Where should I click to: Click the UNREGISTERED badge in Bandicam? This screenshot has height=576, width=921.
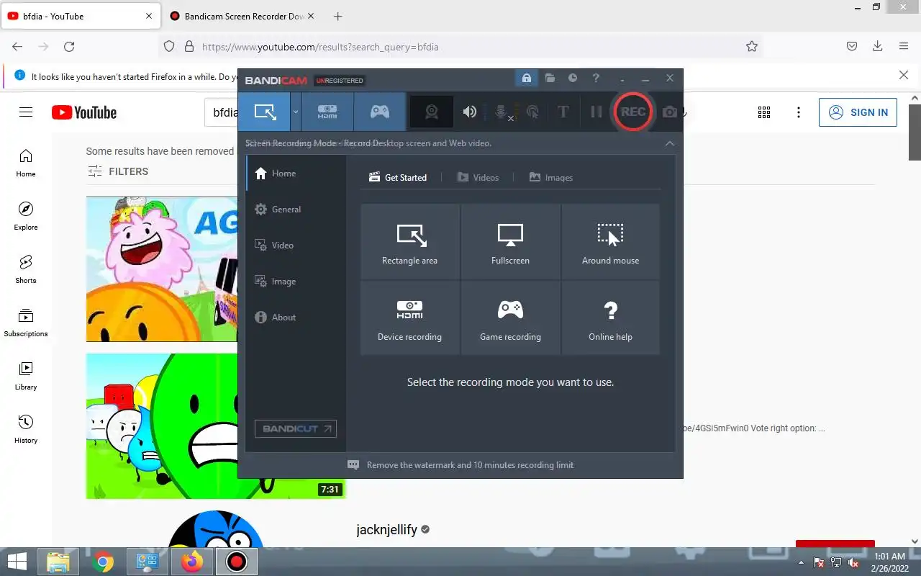340,81
